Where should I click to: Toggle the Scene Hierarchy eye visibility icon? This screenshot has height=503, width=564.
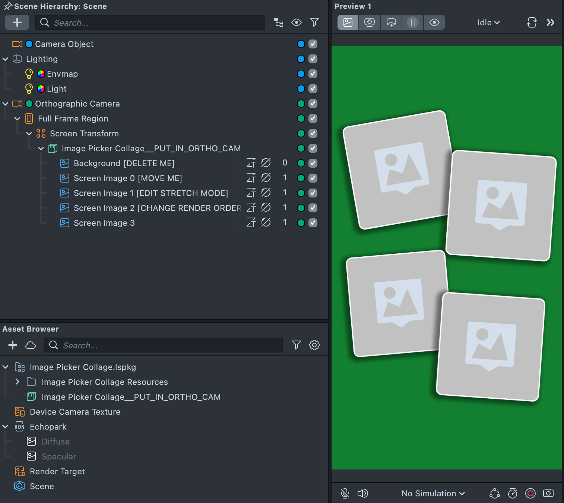(x=297, y=22)
